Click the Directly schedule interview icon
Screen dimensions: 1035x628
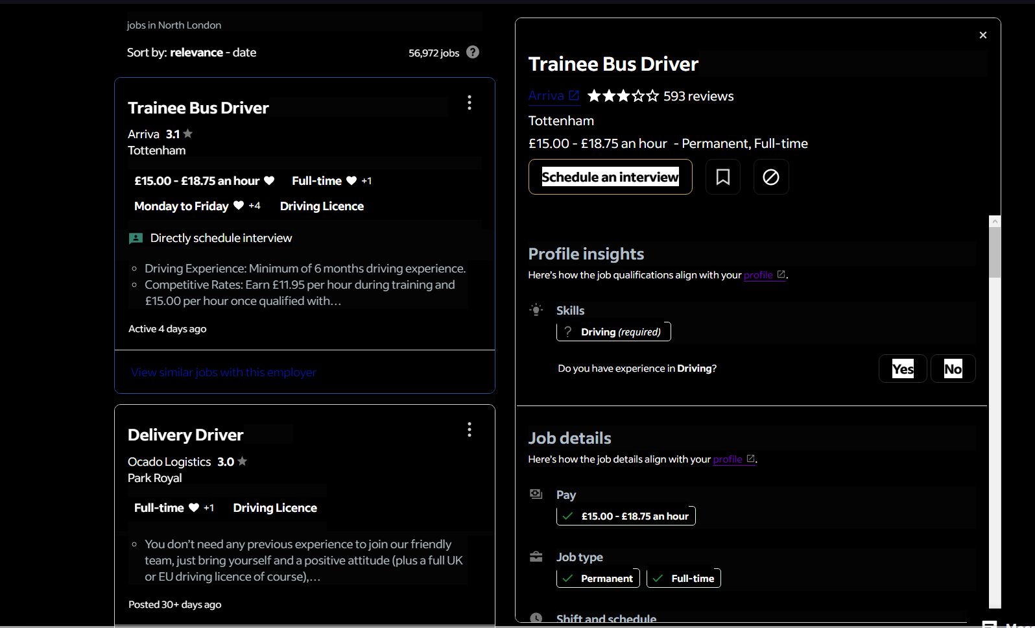(x=136, y=238)
